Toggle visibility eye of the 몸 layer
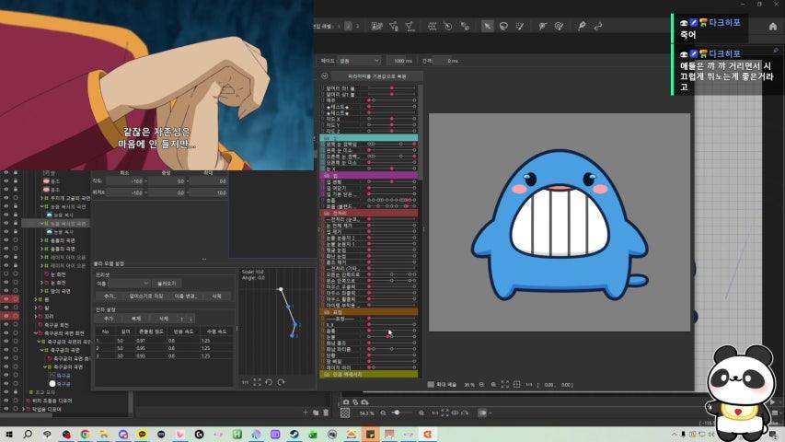 coord(6,299)
